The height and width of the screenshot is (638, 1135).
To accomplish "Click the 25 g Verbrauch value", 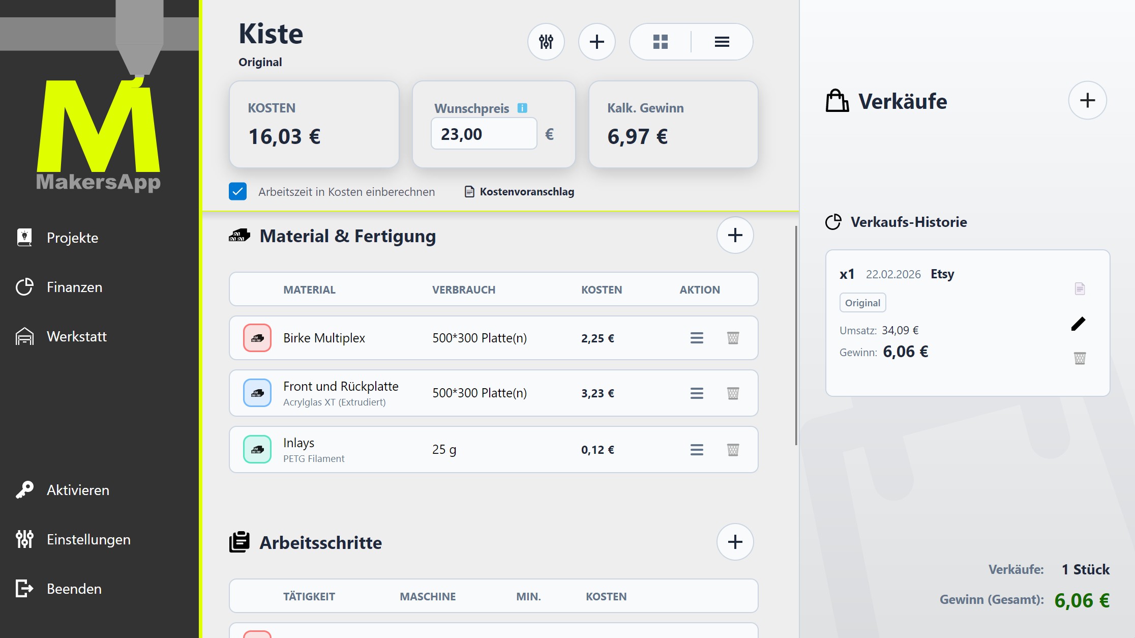I will (444, 450).
